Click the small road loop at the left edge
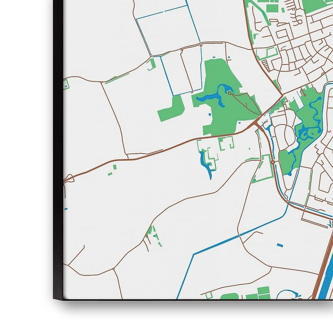 click(x=68, y=178)
